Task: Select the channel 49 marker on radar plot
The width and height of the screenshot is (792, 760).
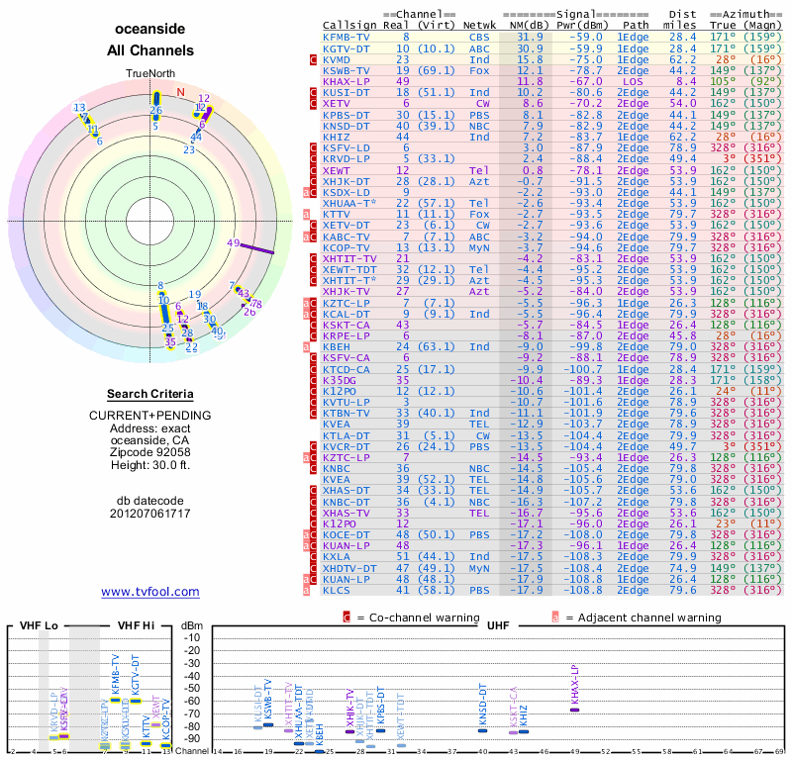Action: click(x=234, y=242)
